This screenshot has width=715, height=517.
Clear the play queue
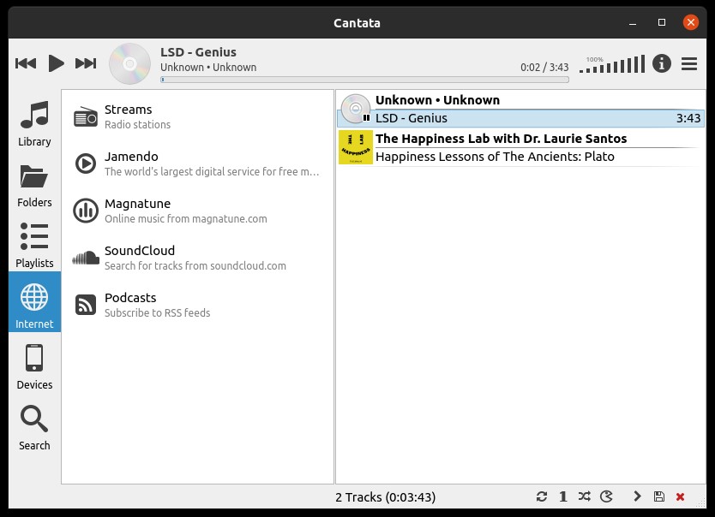[681, 497]
